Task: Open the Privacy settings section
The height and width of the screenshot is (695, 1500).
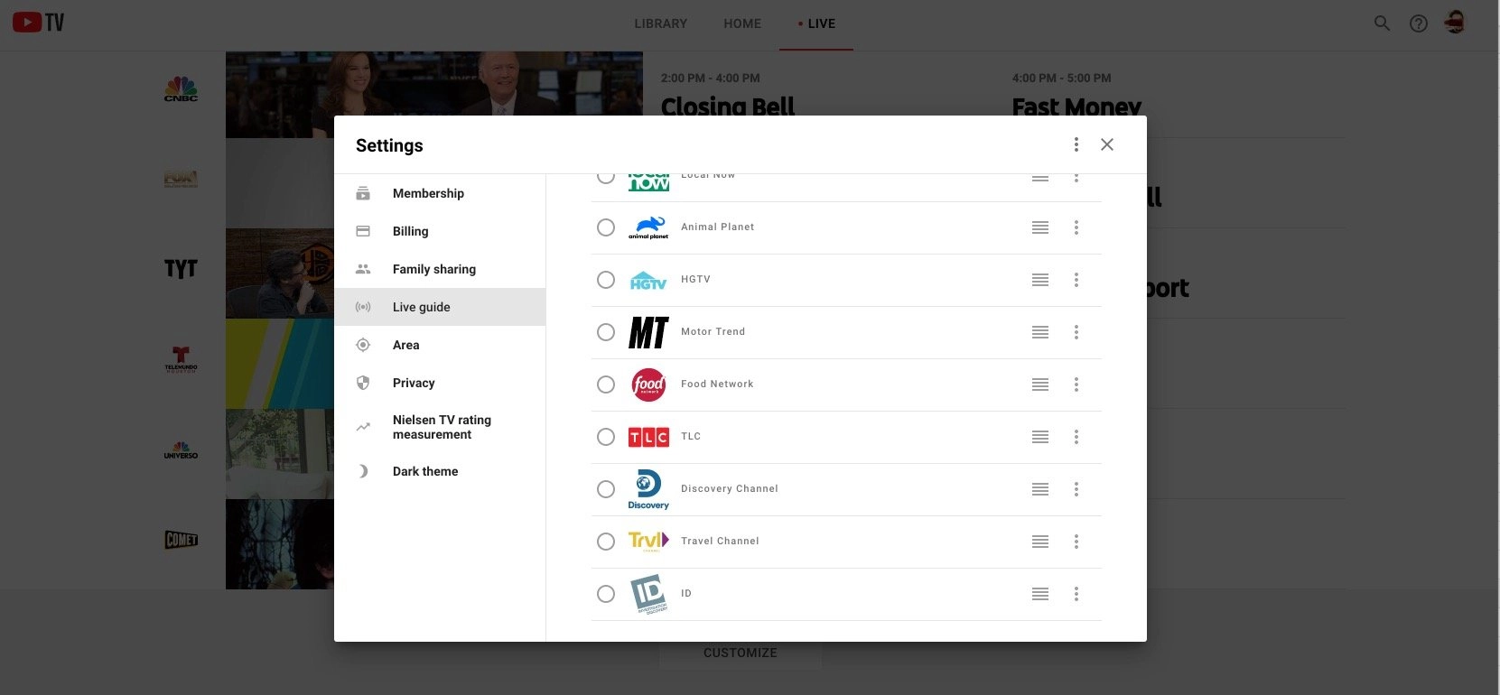Action: tap(440, 383)
